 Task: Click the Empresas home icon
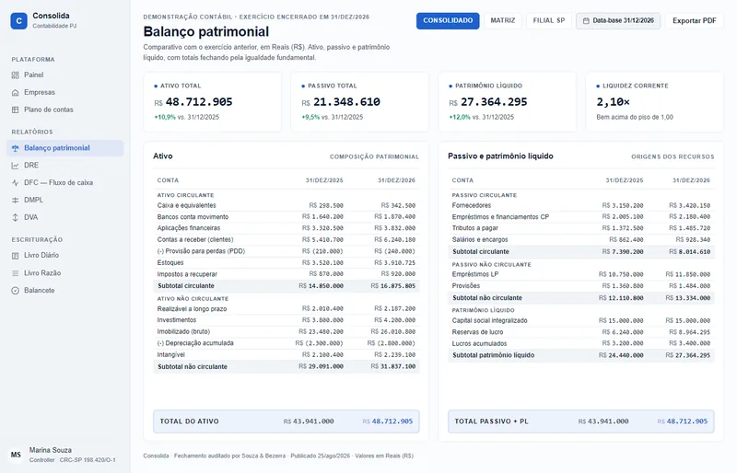(x=16, y=93)
